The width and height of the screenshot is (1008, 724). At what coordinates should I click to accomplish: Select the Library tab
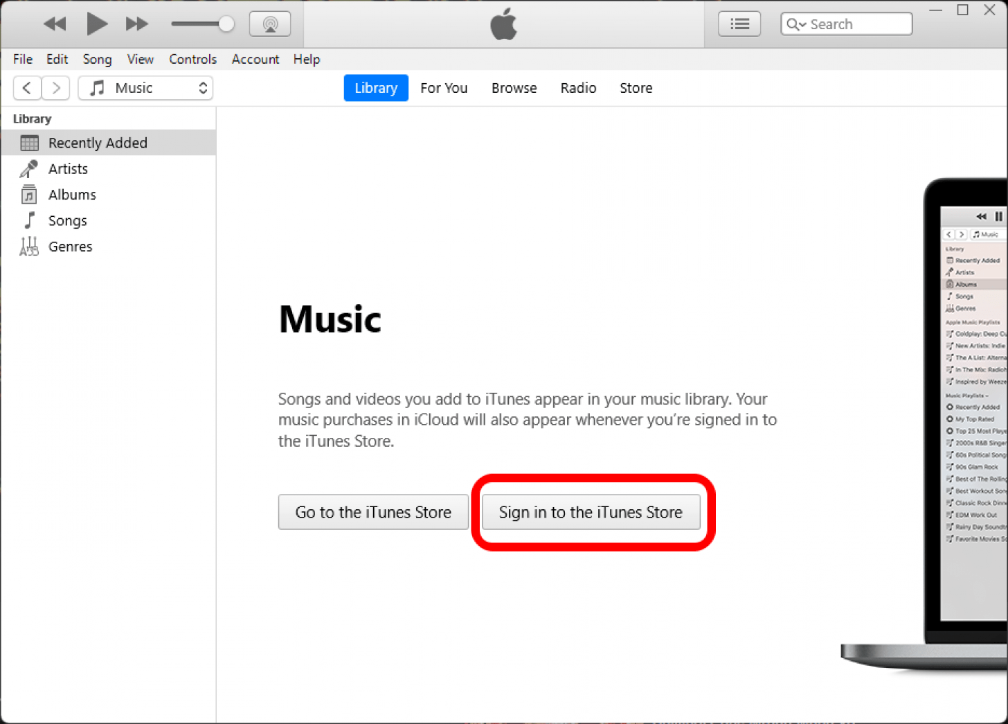(376, 88)
